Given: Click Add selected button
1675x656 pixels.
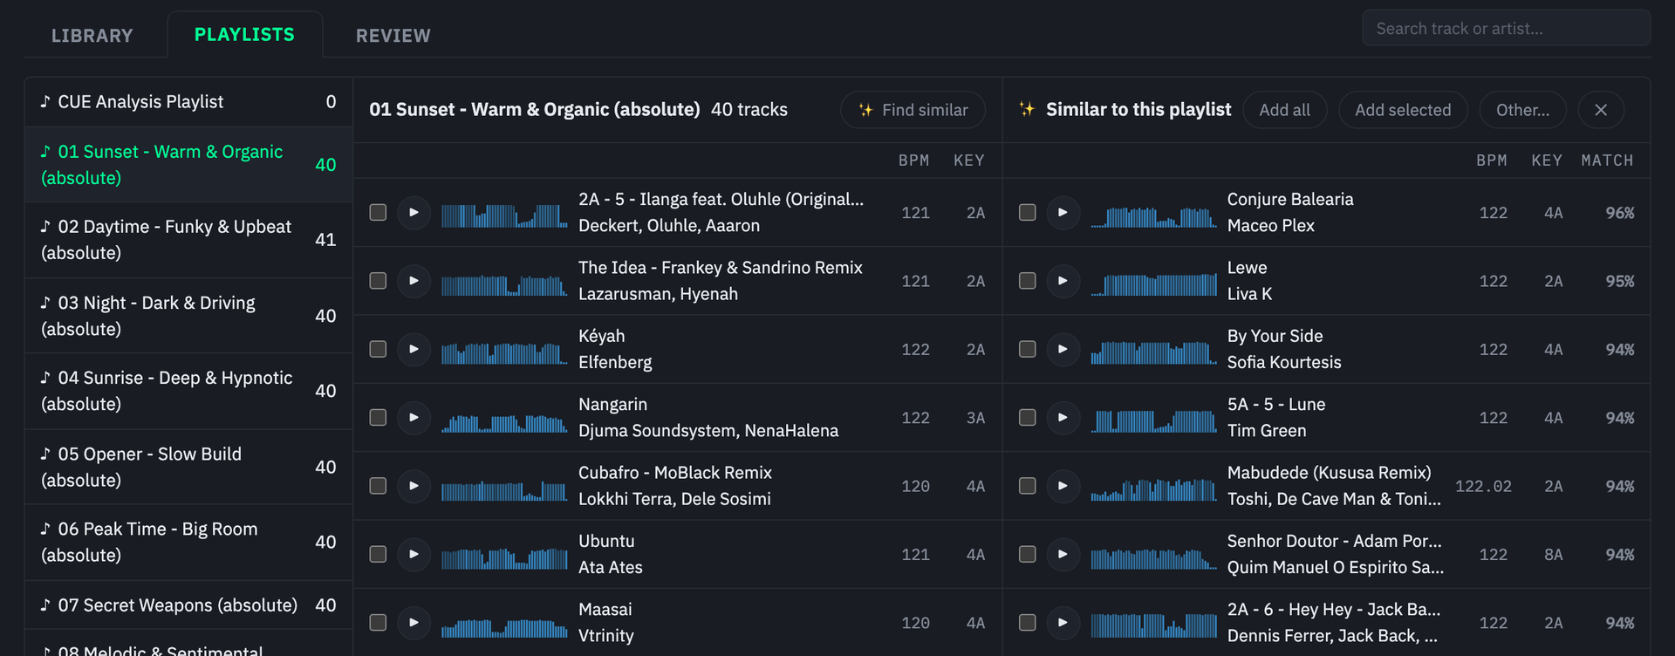Looking at the screenshot, I should [1403, 110].
